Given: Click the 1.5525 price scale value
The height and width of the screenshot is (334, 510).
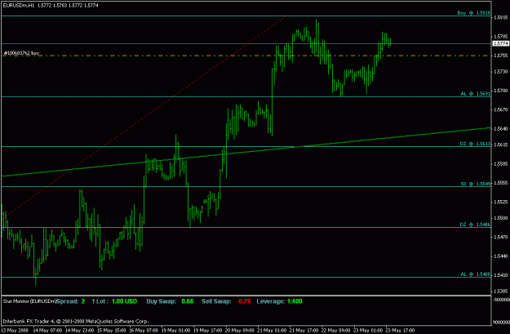Looking at the screenshot, I should [x=501, y=202].
